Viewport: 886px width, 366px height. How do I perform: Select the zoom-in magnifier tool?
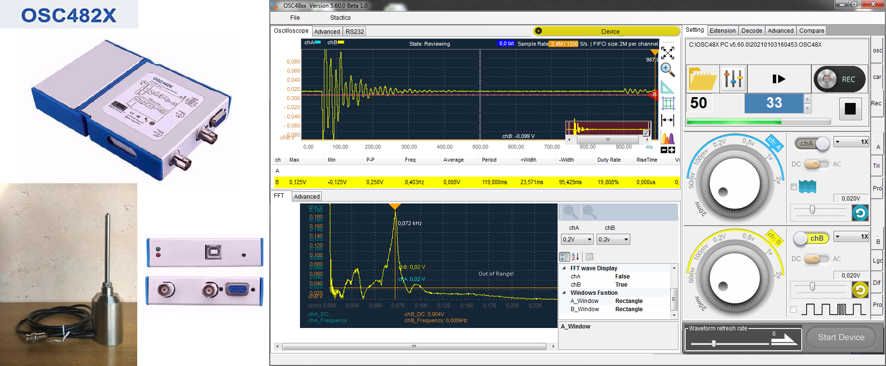pos(667,70)
